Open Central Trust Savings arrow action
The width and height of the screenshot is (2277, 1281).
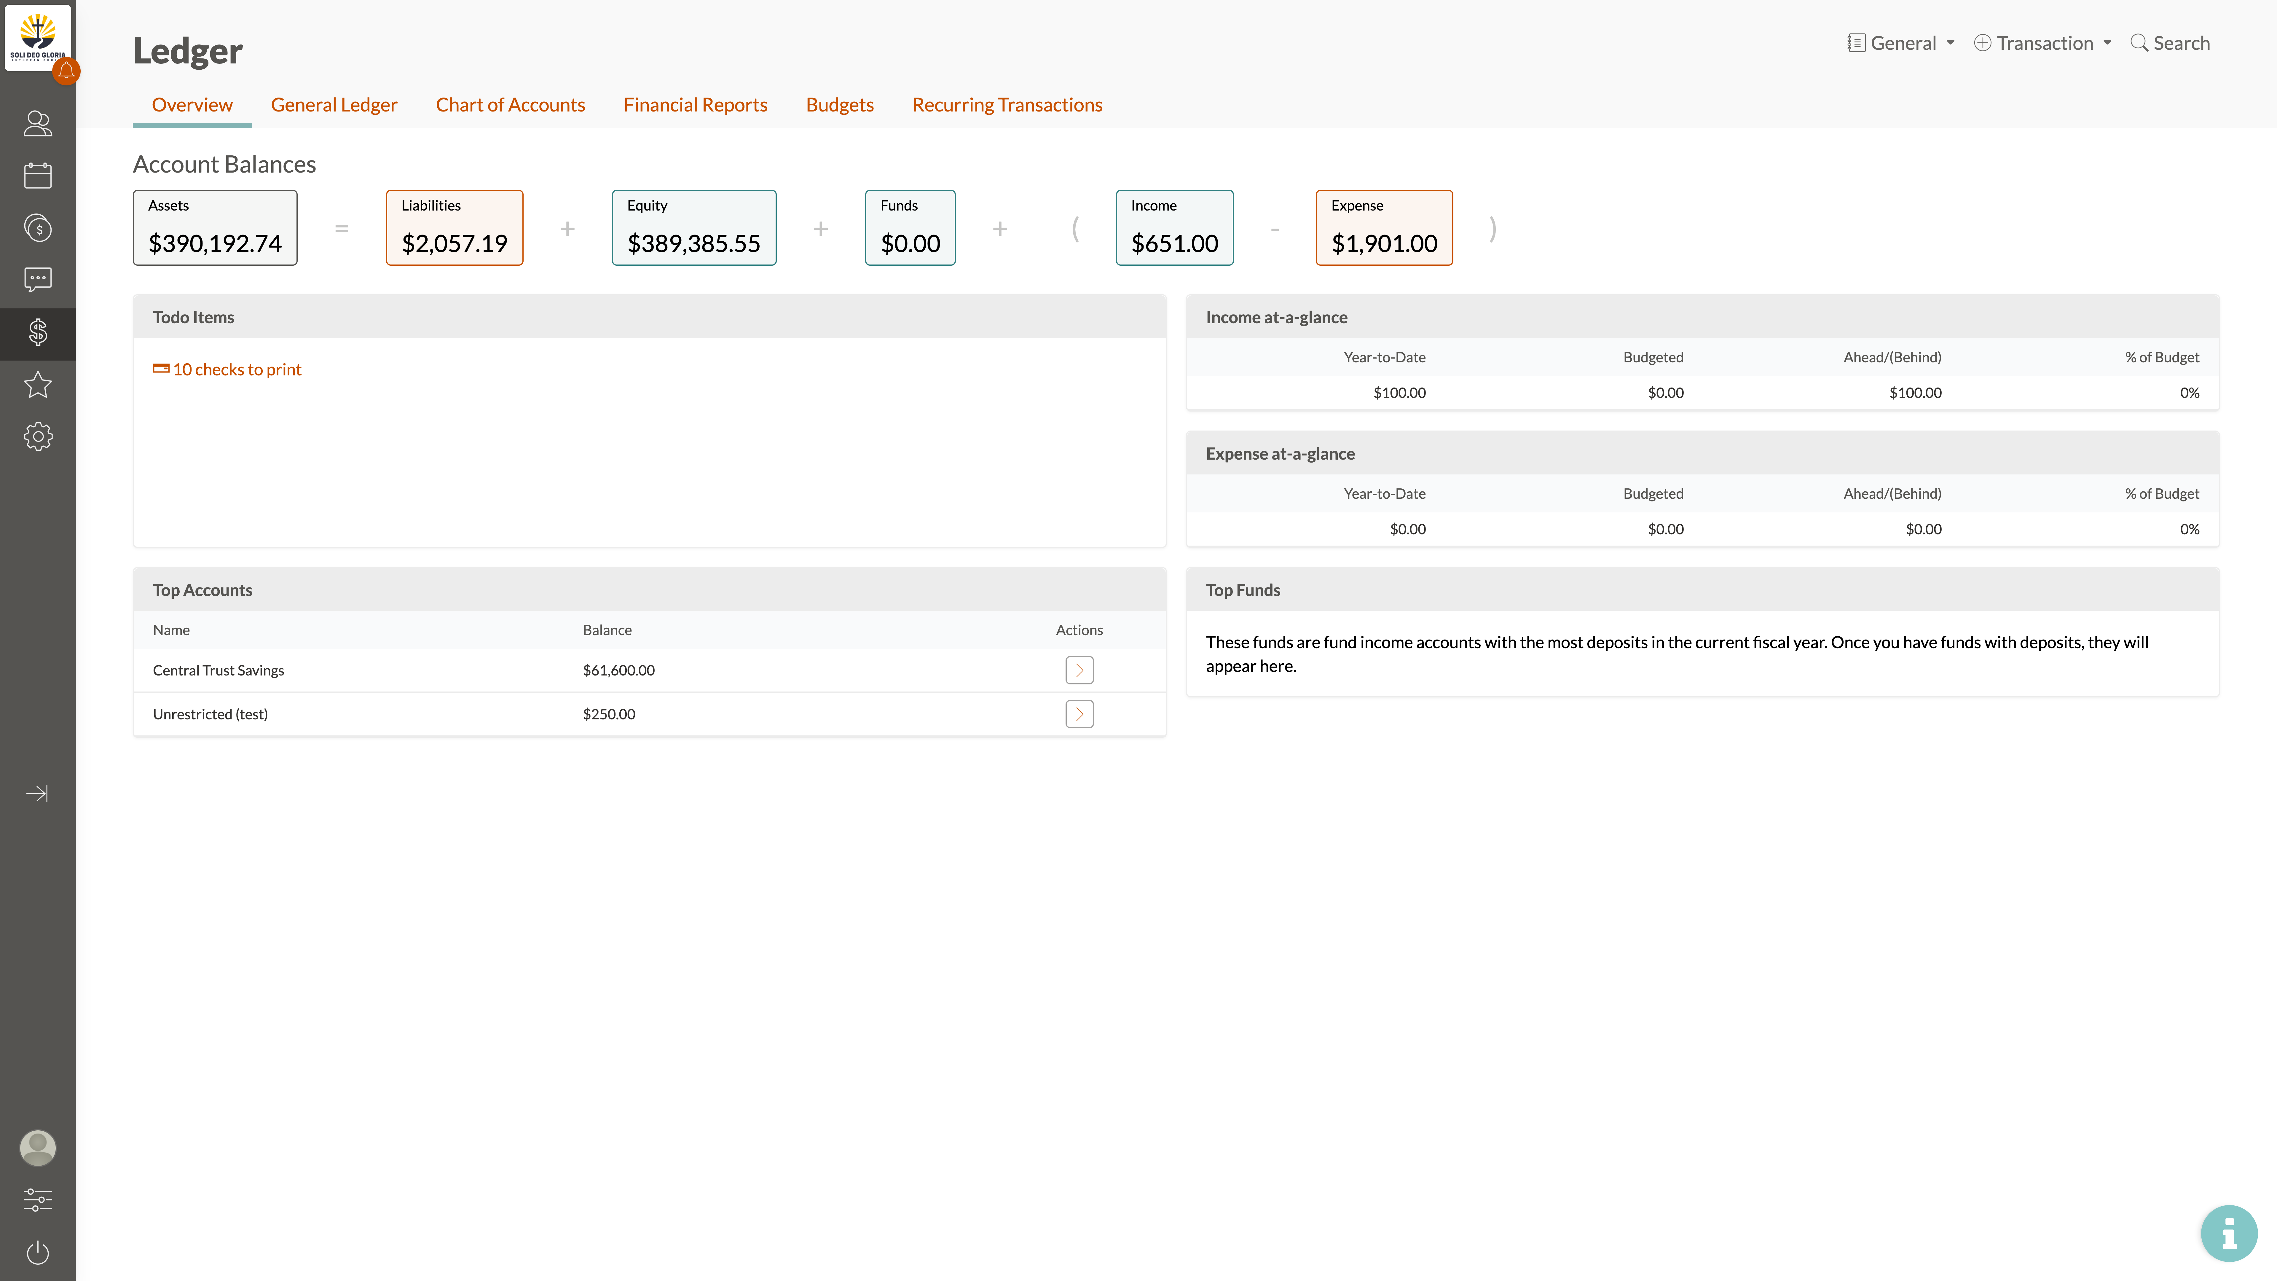pos(1079,670)
